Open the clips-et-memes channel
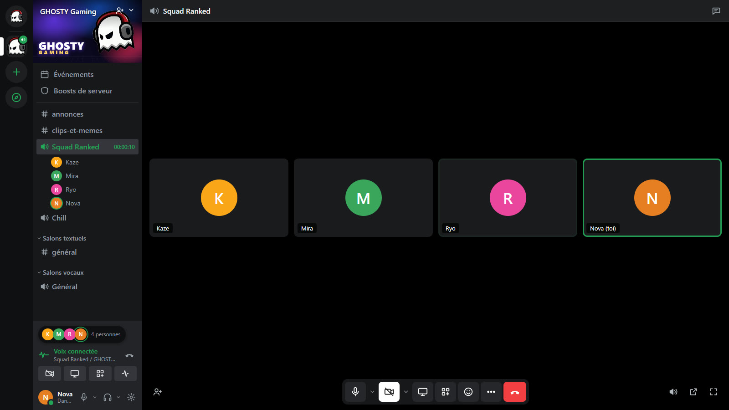729x410 pixels. click(x=87, y=130)
